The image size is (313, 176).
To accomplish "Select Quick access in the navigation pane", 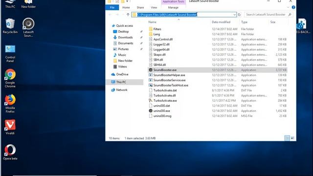I will pos(124,25).
